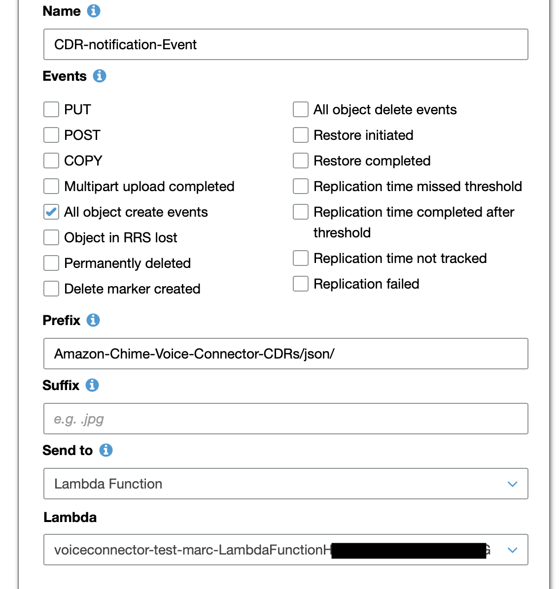Click the Send to info icon

click(106, 450)
